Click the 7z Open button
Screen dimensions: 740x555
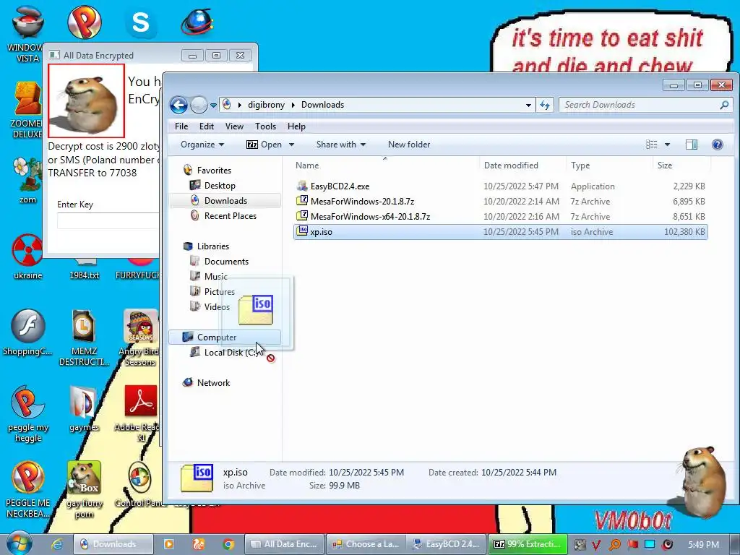tap(264, 145)
